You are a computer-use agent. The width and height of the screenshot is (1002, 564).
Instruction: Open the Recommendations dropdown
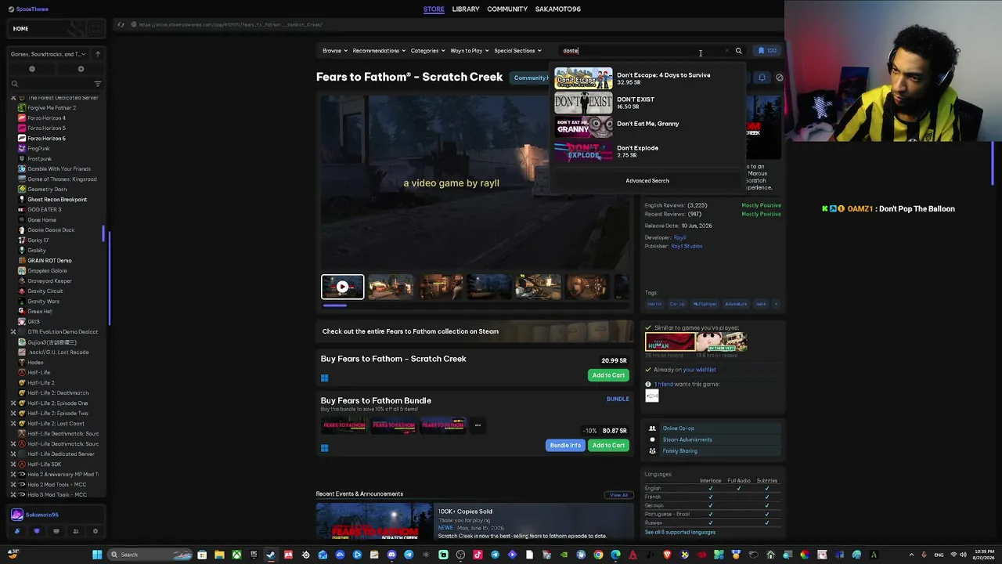379,51
